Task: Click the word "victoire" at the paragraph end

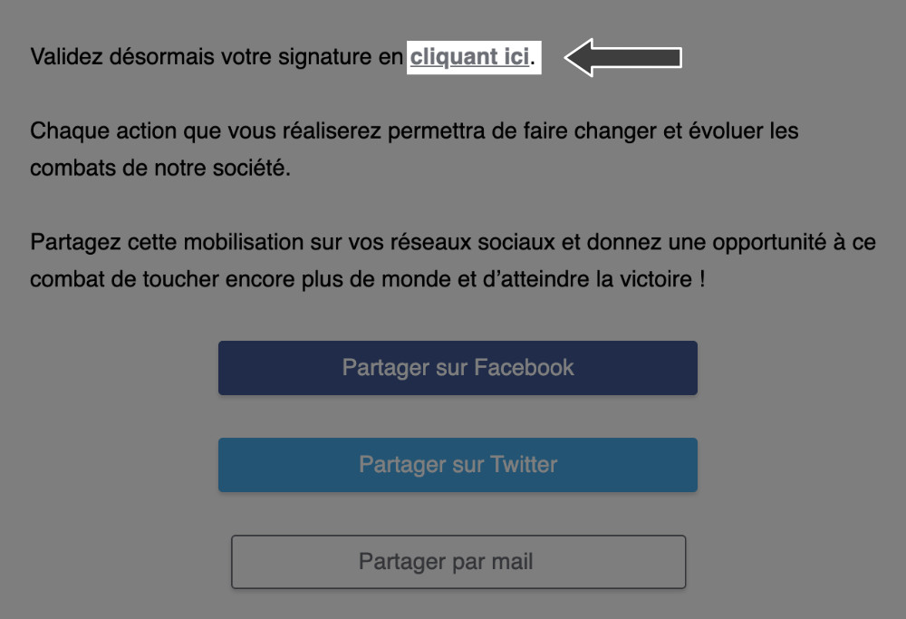Action: [x=660, y=280]
